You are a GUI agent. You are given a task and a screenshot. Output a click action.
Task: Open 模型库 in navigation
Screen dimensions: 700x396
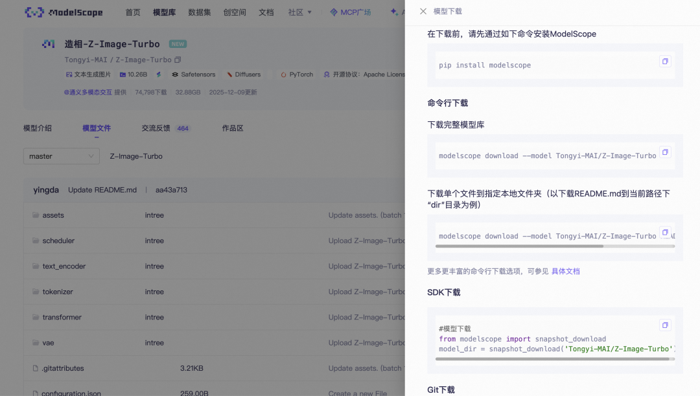[x=164, y=12]
